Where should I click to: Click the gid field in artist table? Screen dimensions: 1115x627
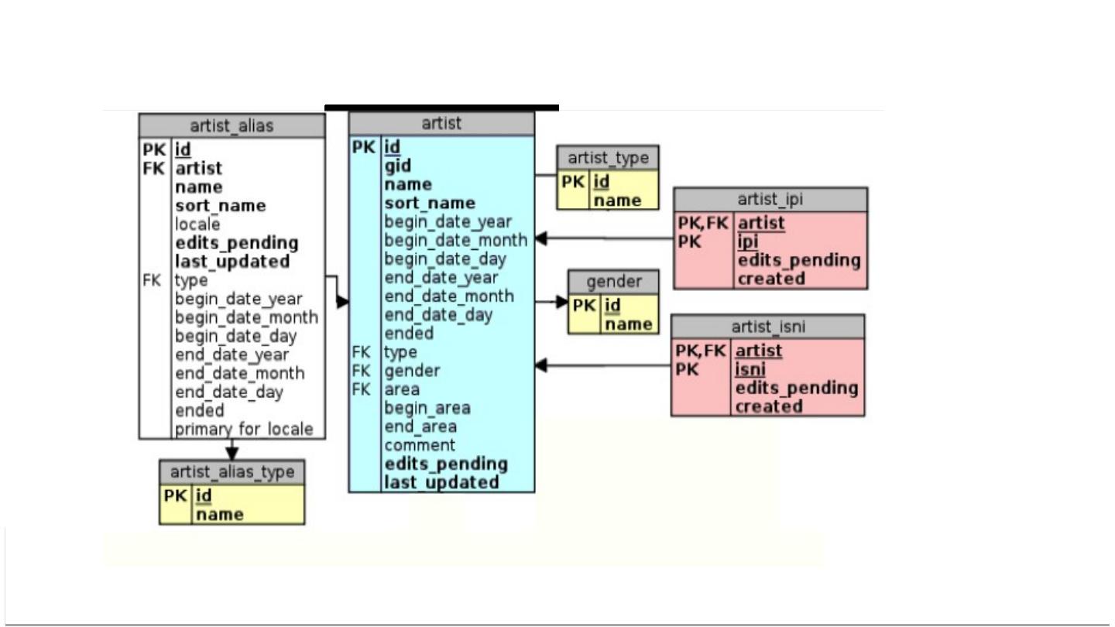(397, 166)
